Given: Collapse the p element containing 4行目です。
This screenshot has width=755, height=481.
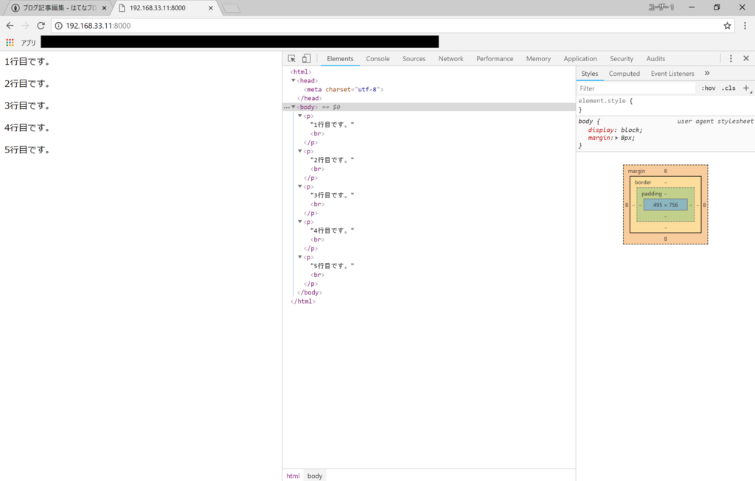Looking at the screenshot, I should click(x=300, y=222).
